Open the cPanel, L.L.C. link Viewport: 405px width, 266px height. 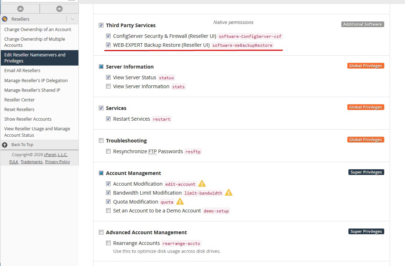pyautogui.click(x=56, y=155)
